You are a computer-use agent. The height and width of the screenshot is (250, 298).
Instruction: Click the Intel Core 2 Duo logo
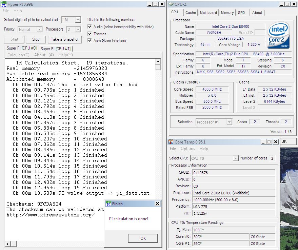[278, 35]
